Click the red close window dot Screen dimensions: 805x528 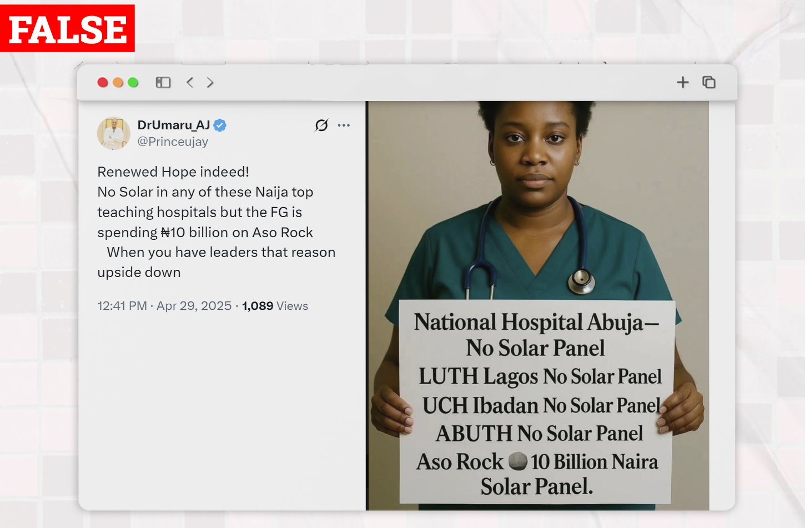point(103,83)
